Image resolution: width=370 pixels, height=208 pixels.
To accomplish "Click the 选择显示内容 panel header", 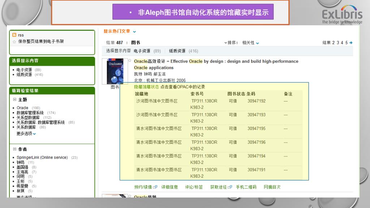I will (x=52, y=61).
